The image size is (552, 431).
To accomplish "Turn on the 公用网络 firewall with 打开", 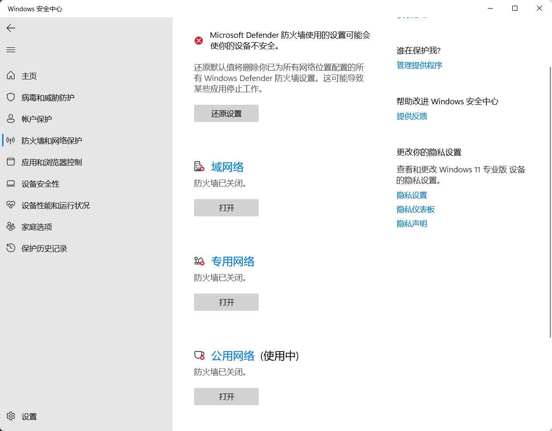I will coord(226,397).
